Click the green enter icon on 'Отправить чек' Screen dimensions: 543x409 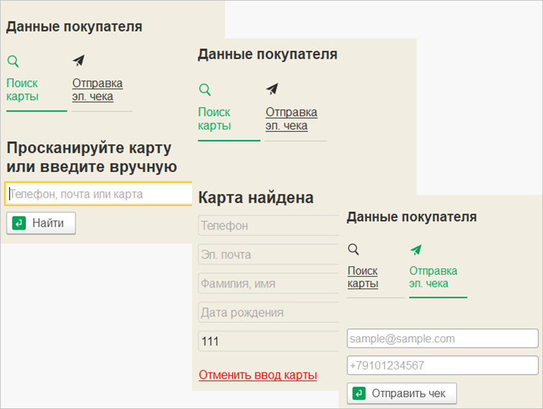point(359,393)
